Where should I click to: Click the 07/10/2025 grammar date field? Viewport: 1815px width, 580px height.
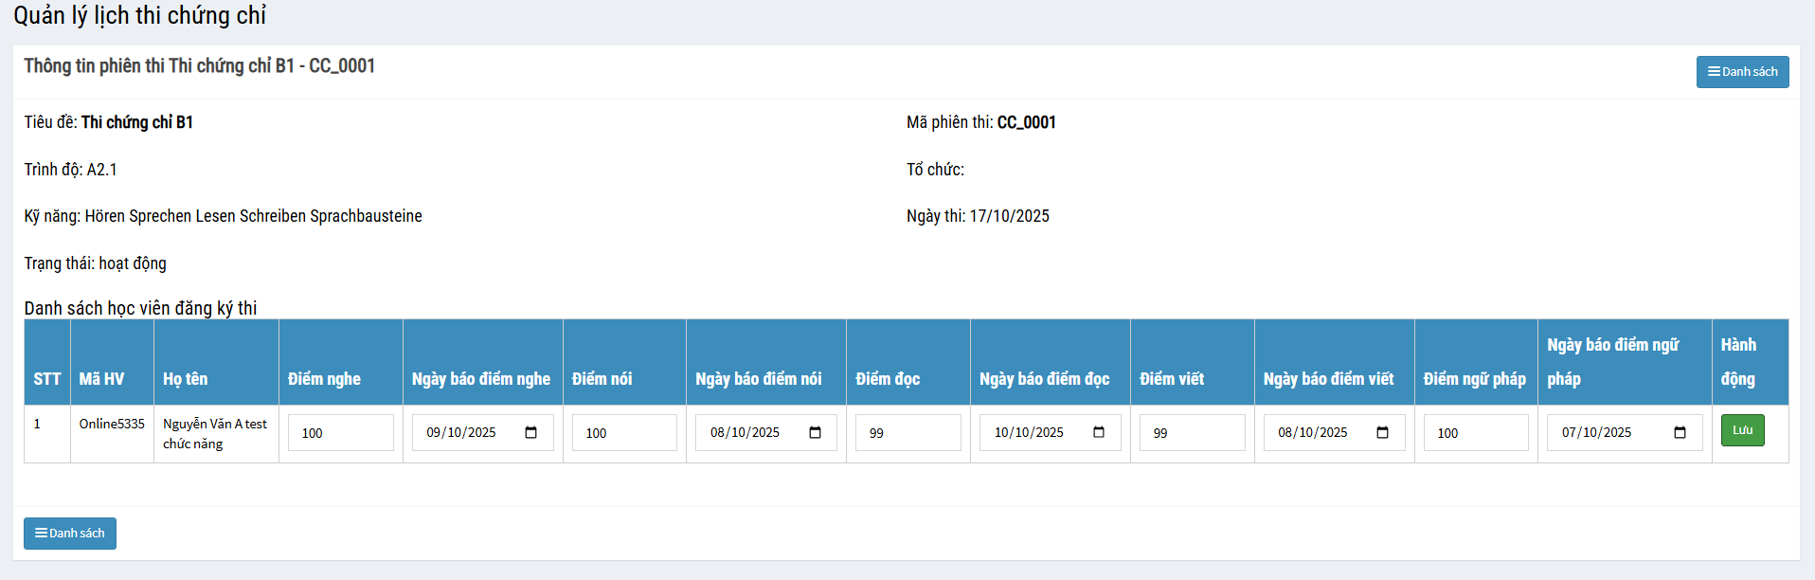click(x=1598, y=433)
